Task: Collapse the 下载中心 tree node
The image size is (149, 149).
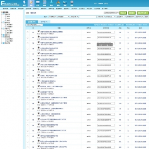Action: tap(2, 29)
